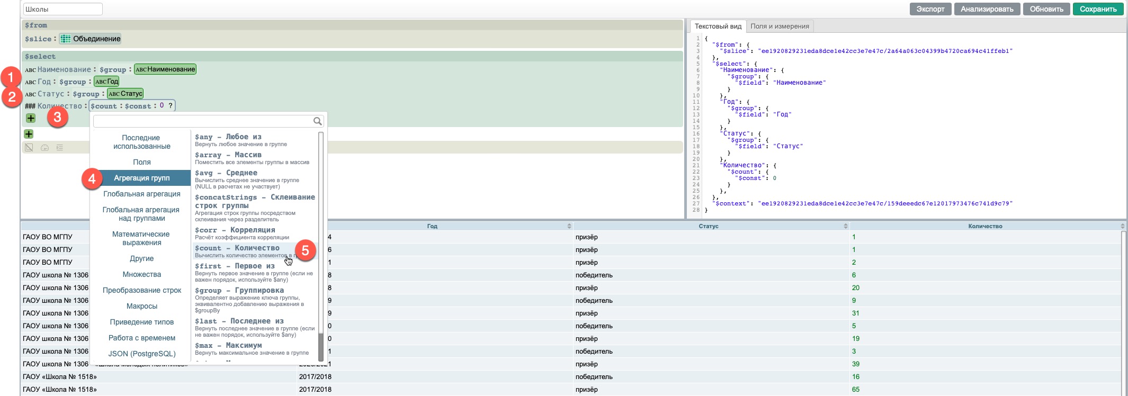Screen dimensions: 1128x396
Task: Click the crossed-square icon in bottom toolbar
Action: (29, 148)
